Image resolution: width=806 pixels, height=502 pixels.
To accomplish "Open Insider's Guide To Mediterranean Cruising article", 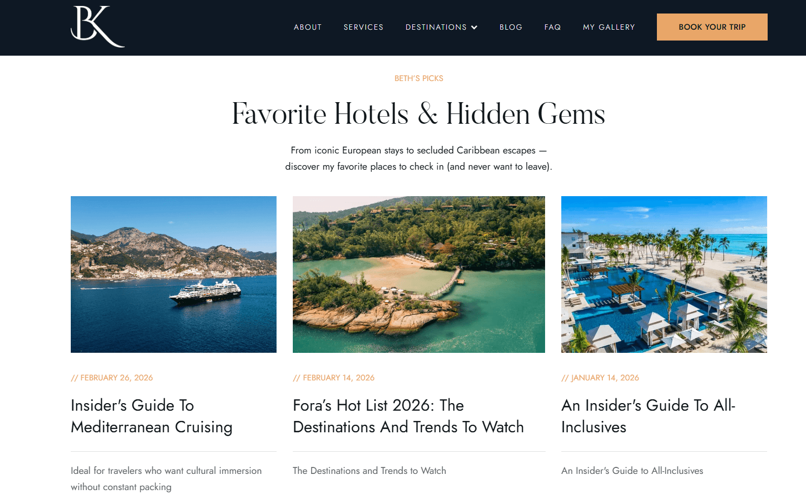I will coord(152,416).
